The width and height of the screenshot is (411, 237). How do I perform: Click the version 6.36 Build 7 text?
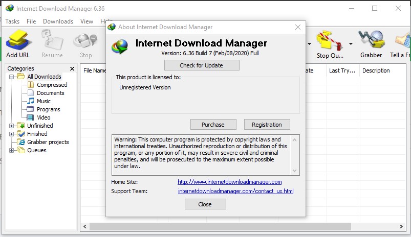pos(210,53)
